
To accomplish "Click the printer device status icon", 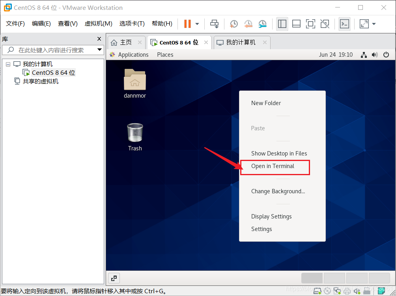I will coord(347,291).
